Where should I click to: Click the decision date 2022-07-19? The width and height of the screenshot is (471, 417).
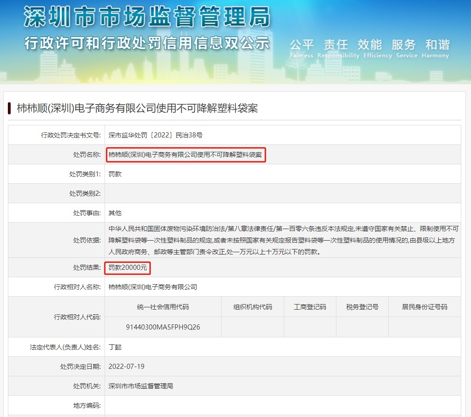click(126, 367)
